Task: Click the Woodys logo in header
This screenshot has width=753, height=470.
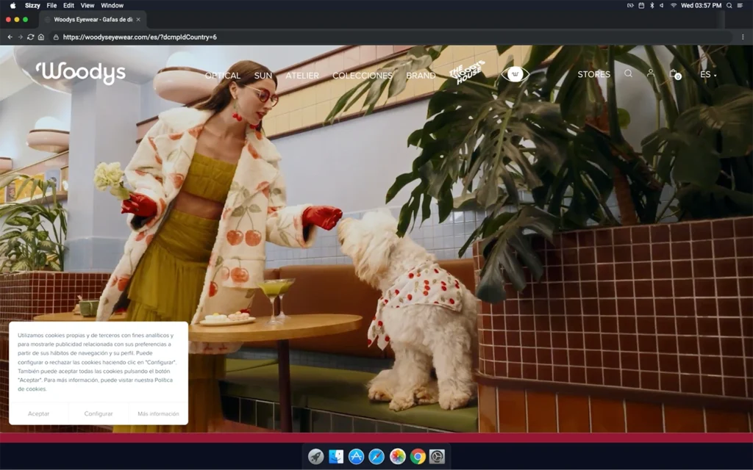Action: coord(81,73)
